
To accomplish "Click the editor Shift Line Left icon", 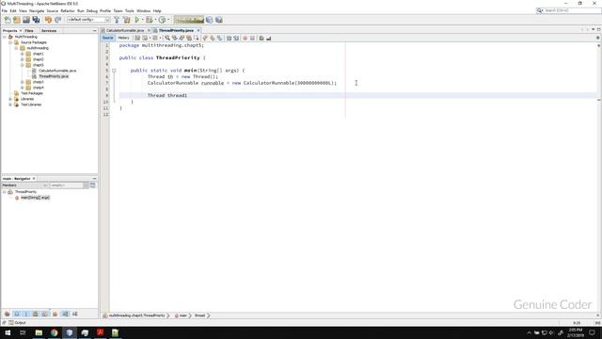I will tap(229, 38).
